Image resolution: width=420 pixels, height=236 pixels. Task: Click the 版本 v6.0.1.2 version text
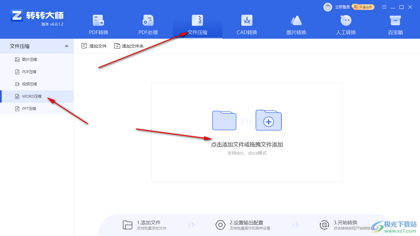coord(52,24)
